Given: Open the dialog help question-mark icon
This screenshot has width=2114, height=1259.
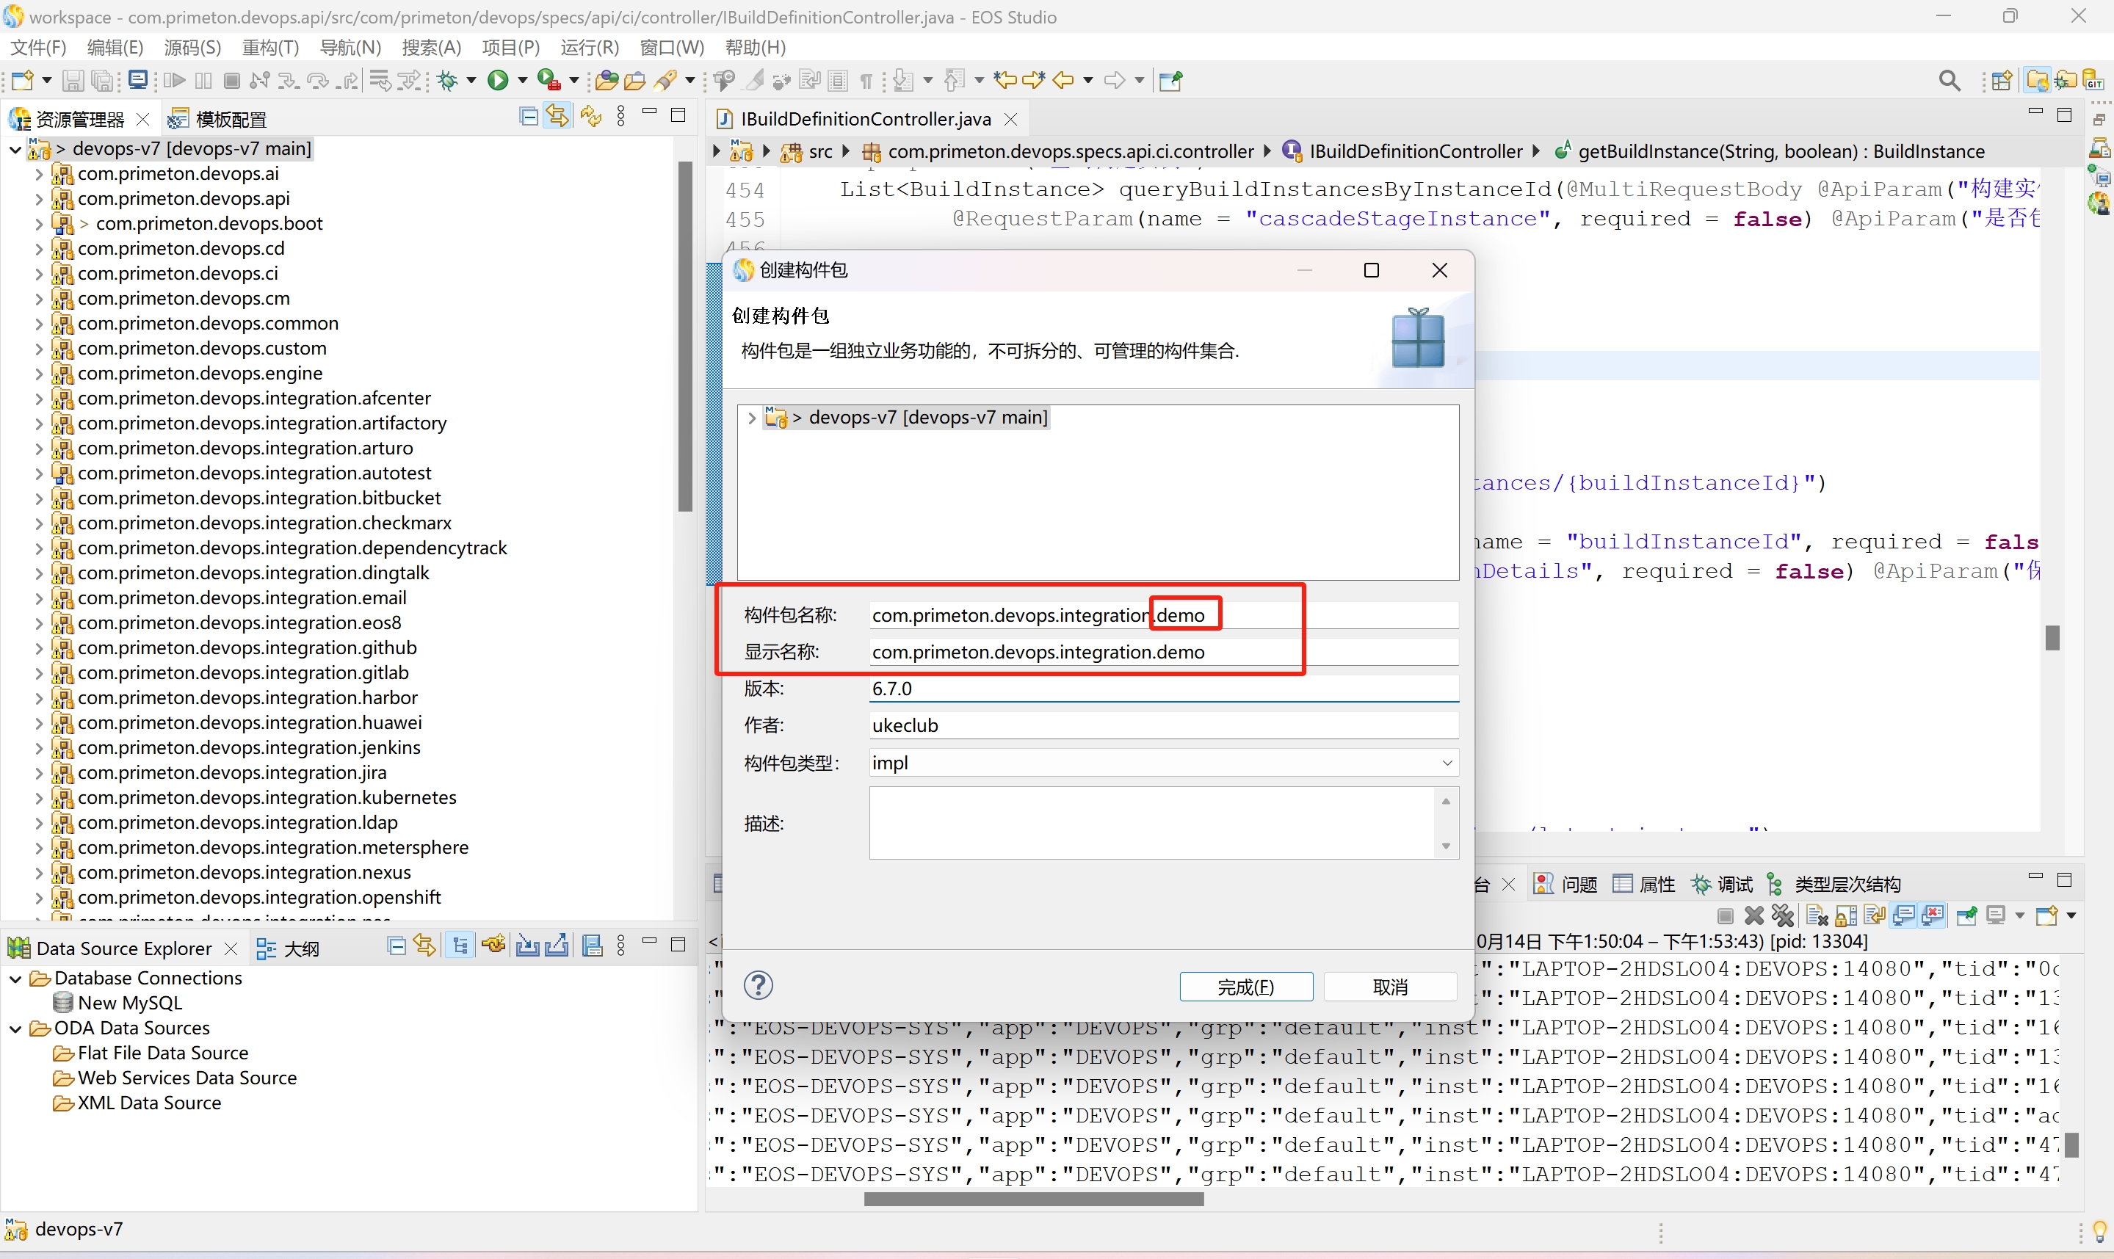Looking at the screenshot, I should tap(758, 985).
